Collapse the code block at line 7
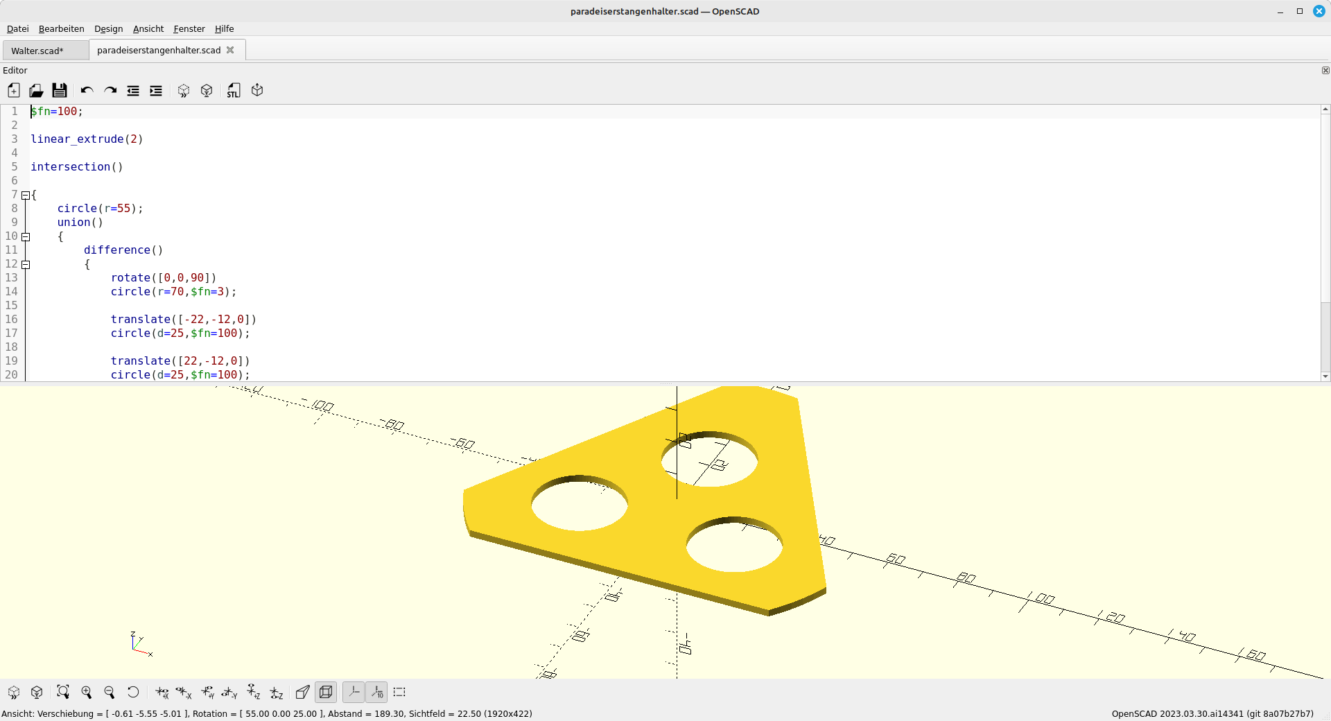 pos(26,195)
